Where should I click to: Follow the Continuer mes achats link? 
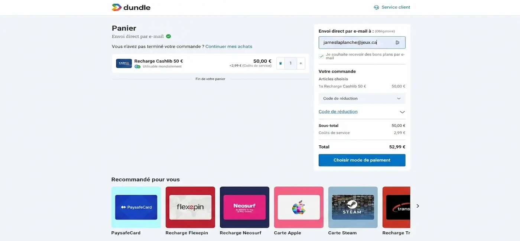point(229,47)
